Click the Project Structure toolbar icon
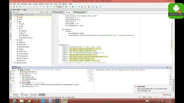184x103 pixels. tap(93, 7)
